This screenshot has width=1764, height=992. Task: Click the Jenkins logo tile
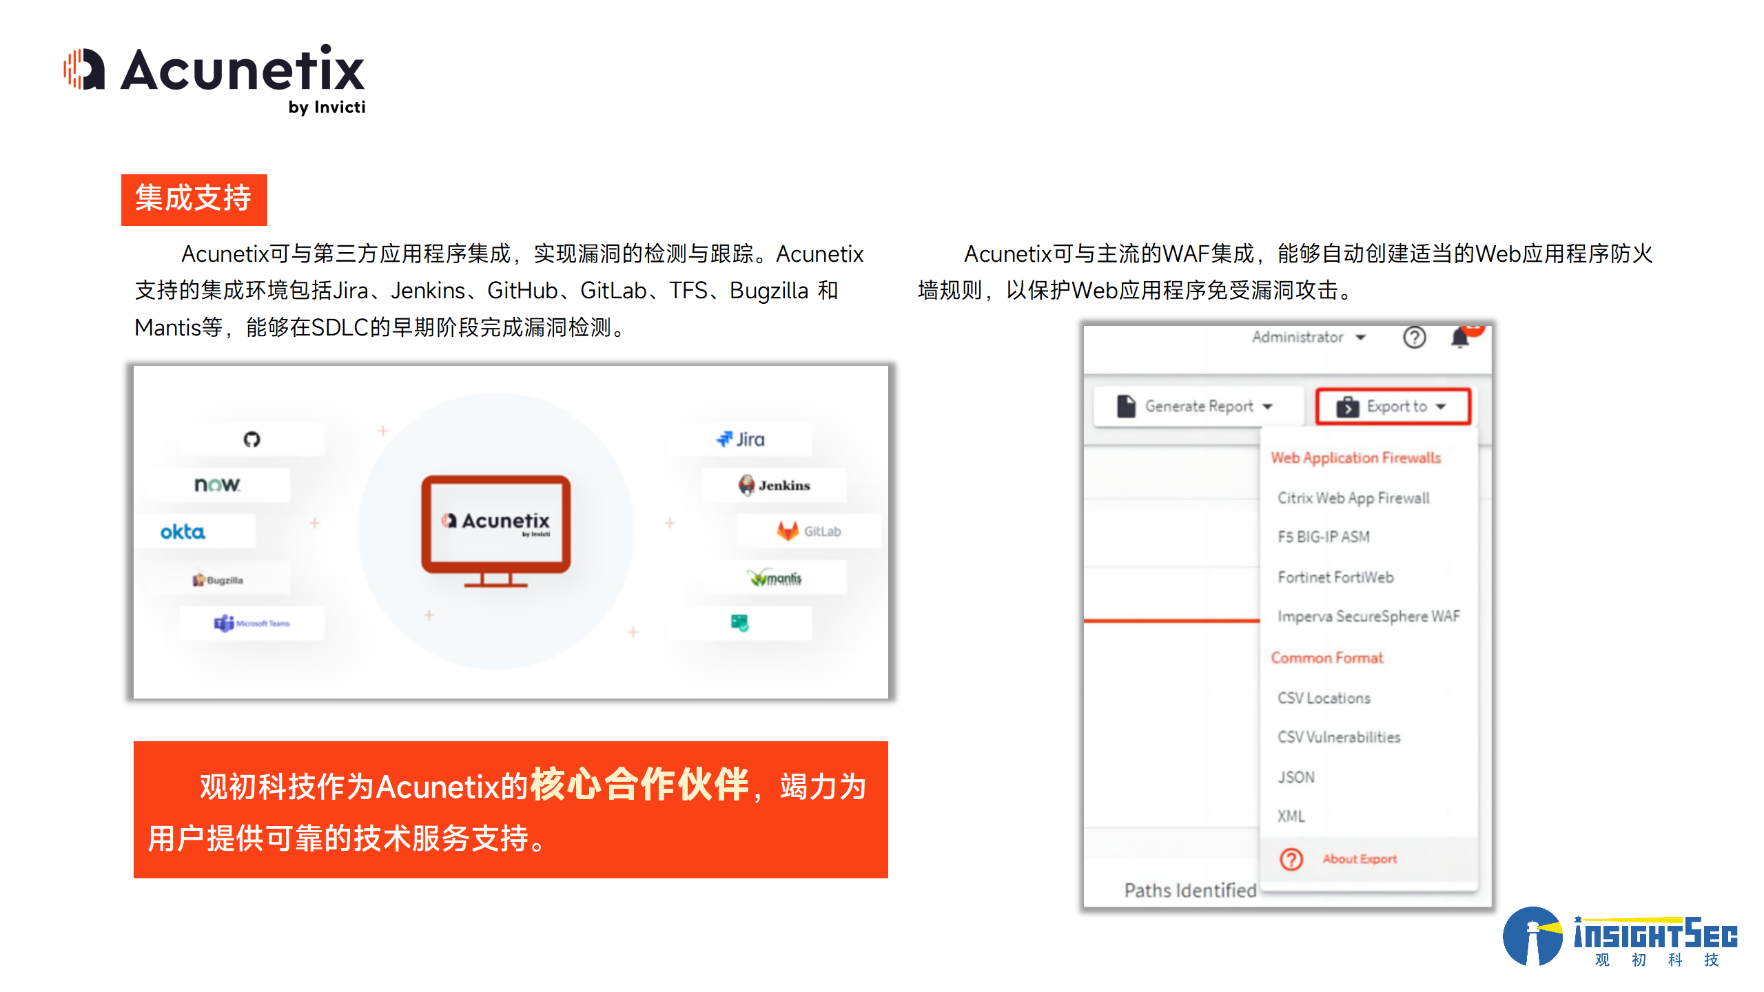[x=775, y=485]
